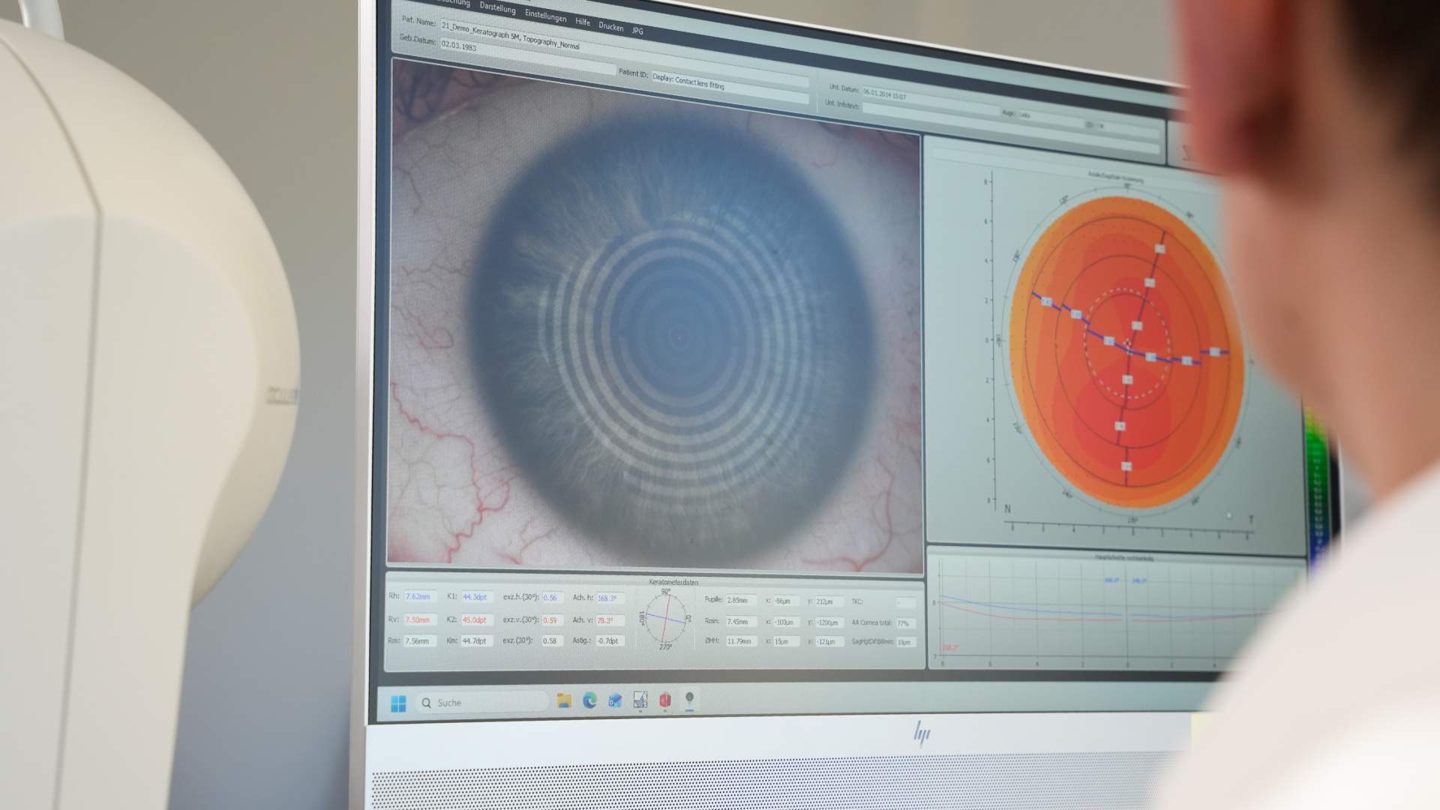Open Outlook from the taskbar
The height and width of the screenshot is (810, 1440).
[615, 700]
